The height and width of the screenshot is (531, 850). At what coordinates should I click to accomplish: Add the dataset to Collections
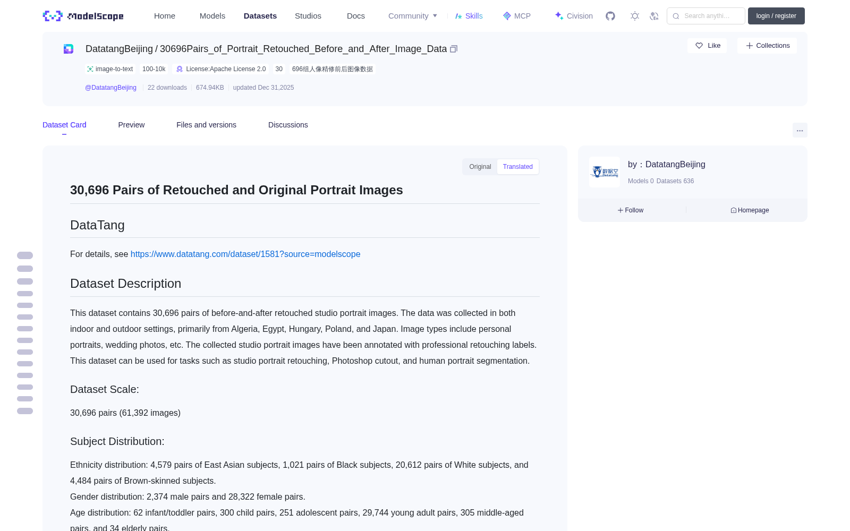pos(767,46)
